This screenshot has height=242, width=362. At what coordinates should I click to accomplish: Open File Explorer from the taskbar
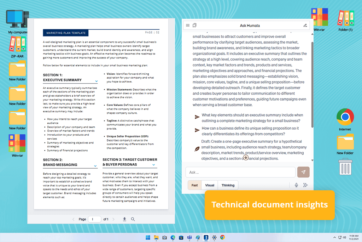point(156,237)
